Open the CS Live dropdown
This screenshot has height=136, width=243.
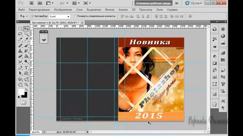(194, 3)
